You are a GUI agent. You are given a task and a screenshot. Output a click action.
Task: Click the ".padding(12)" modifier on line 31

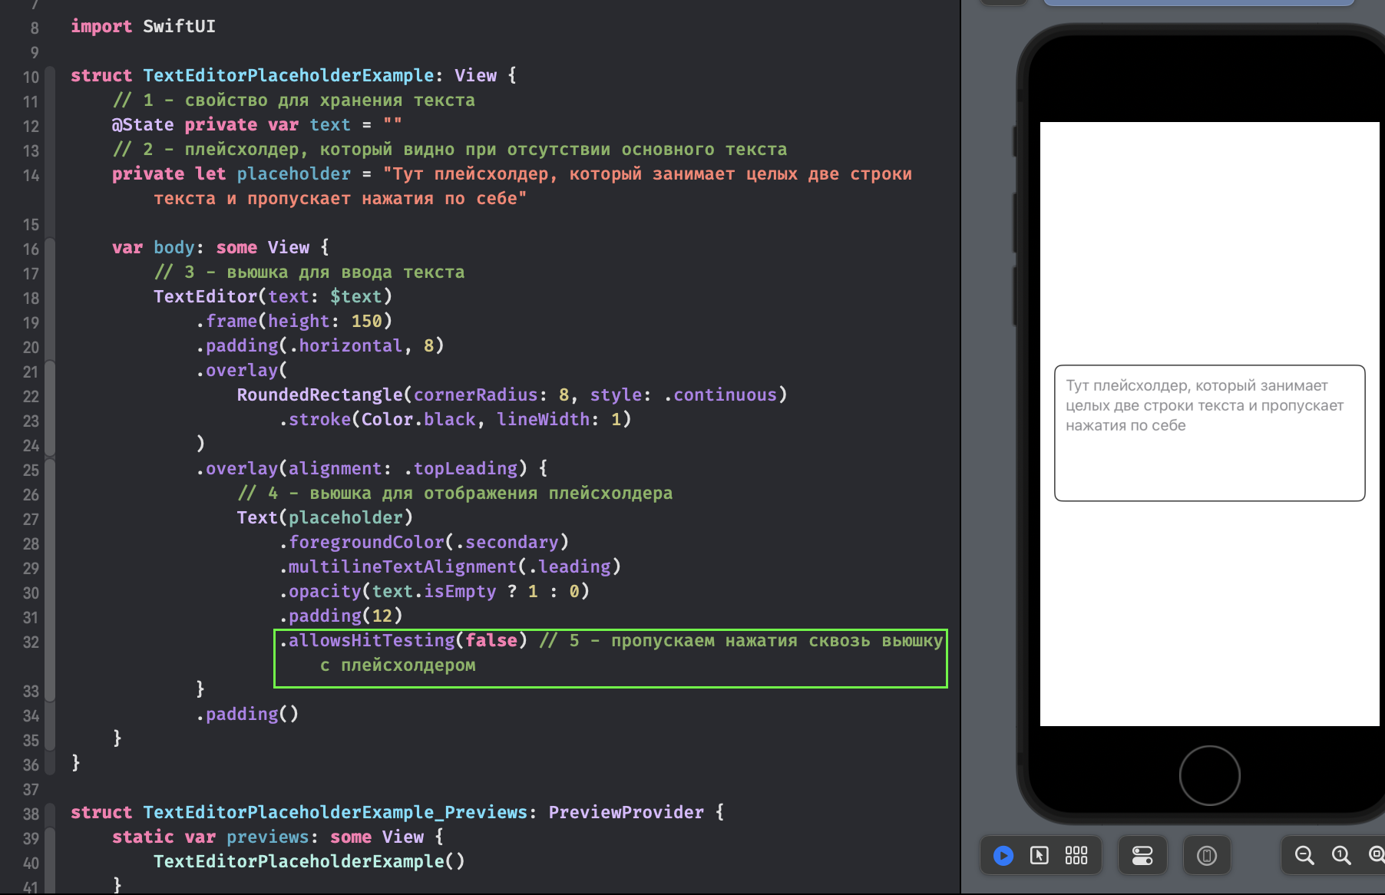tap(341, 616)
